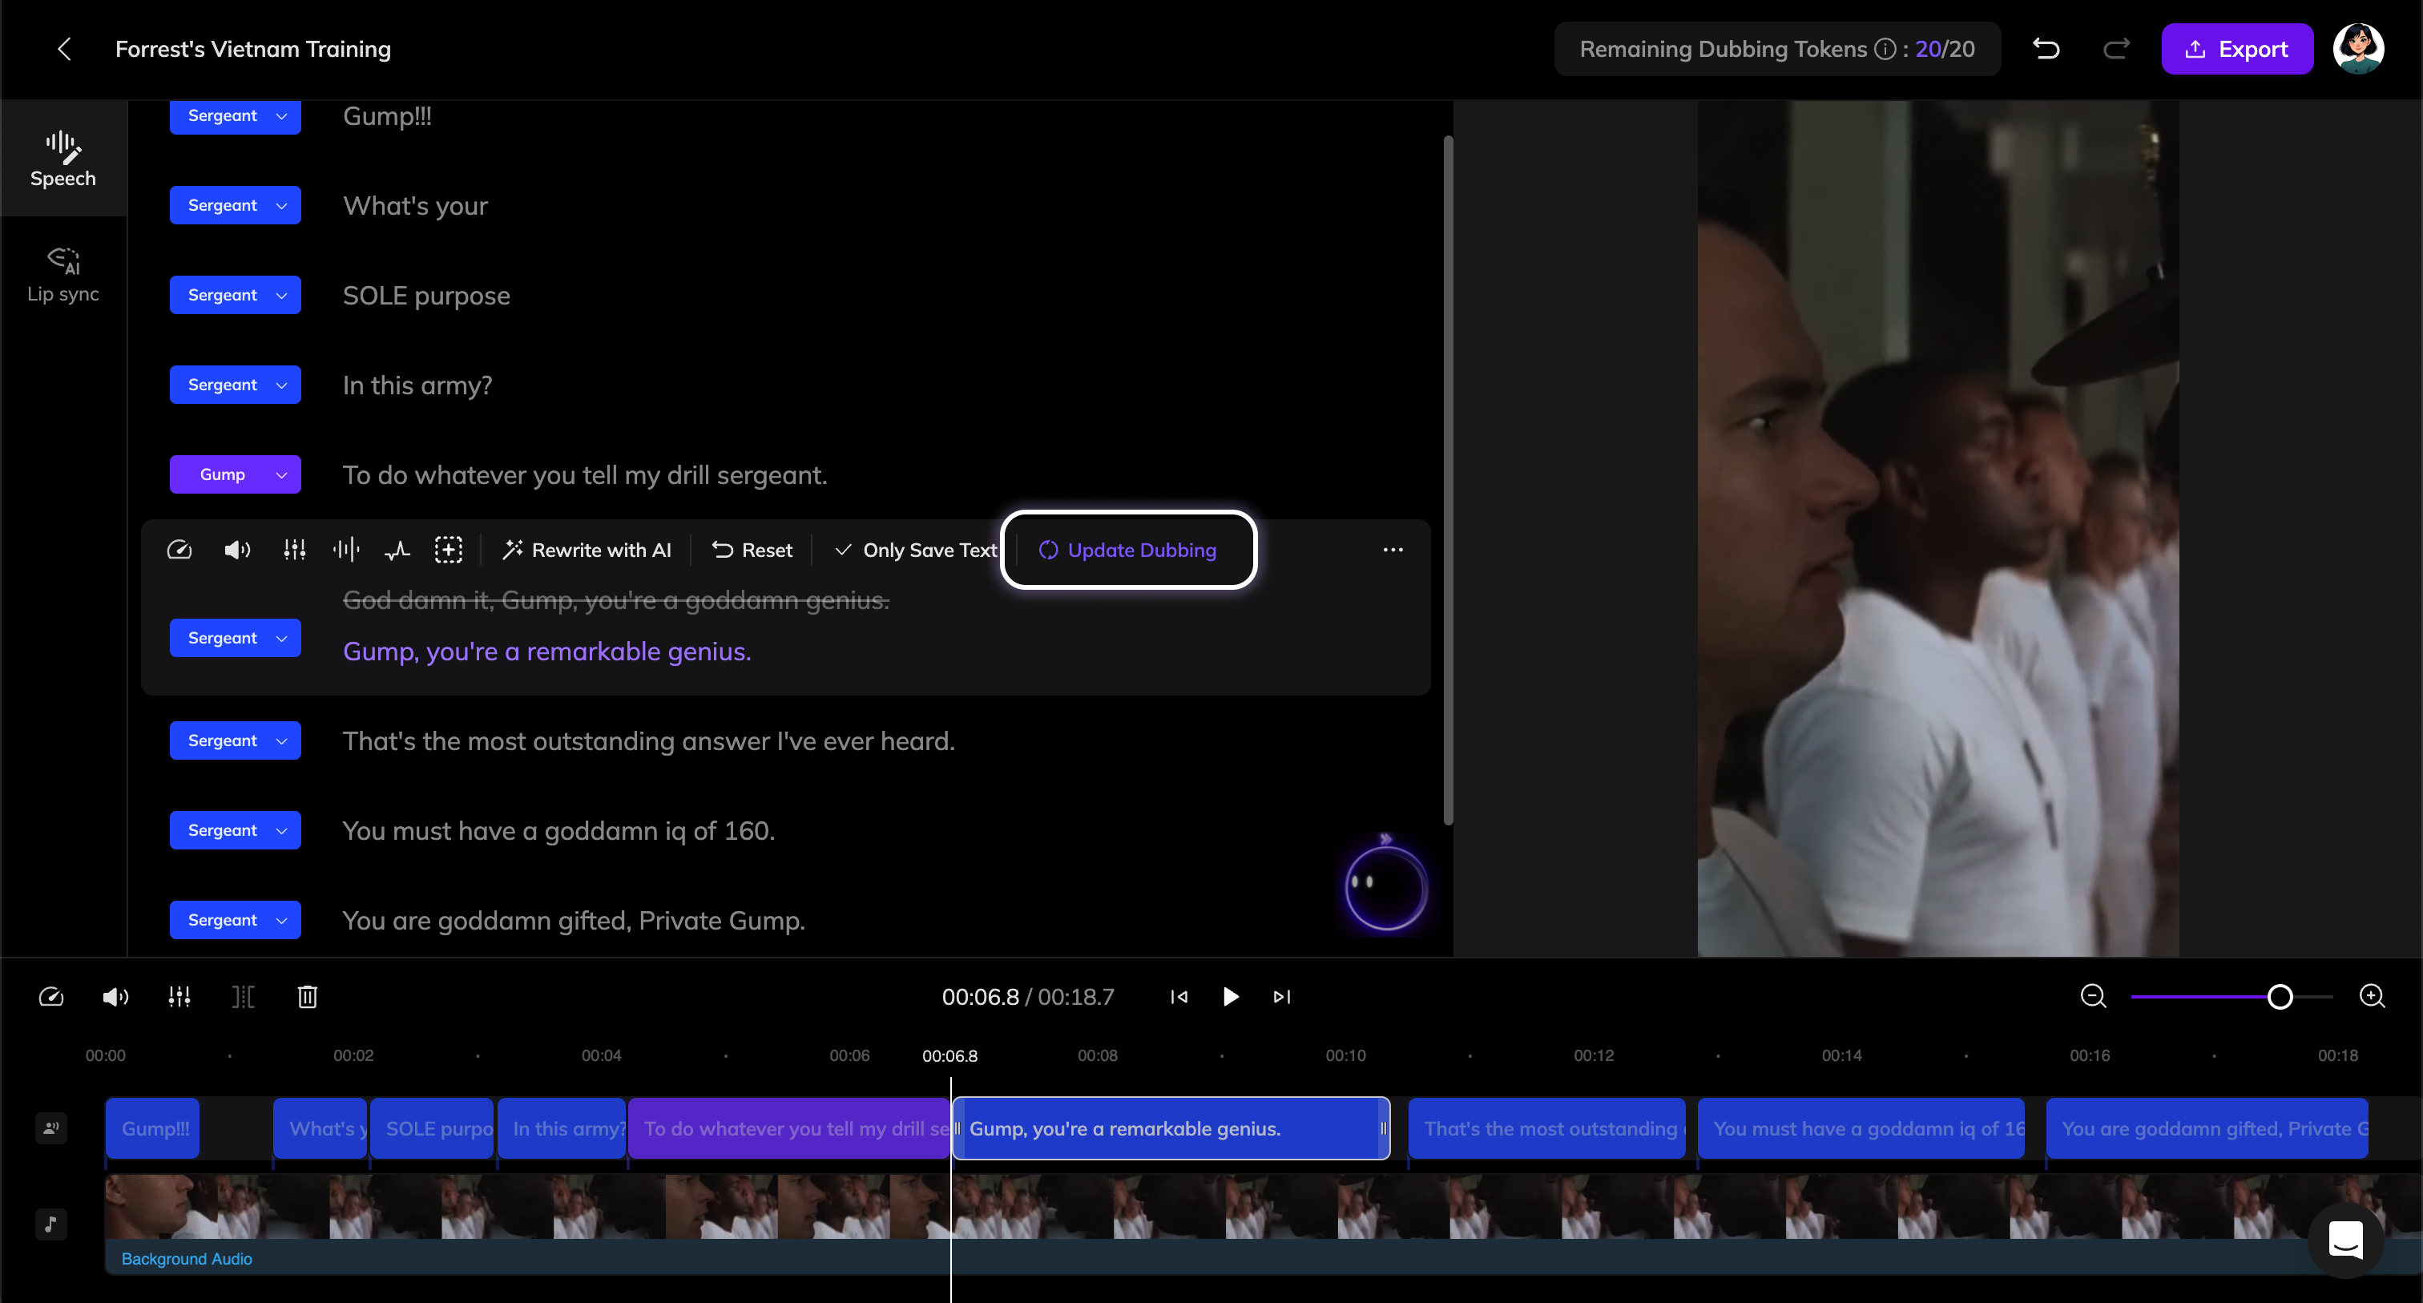Open speed control in segment toolbar

tap(179, 550)
